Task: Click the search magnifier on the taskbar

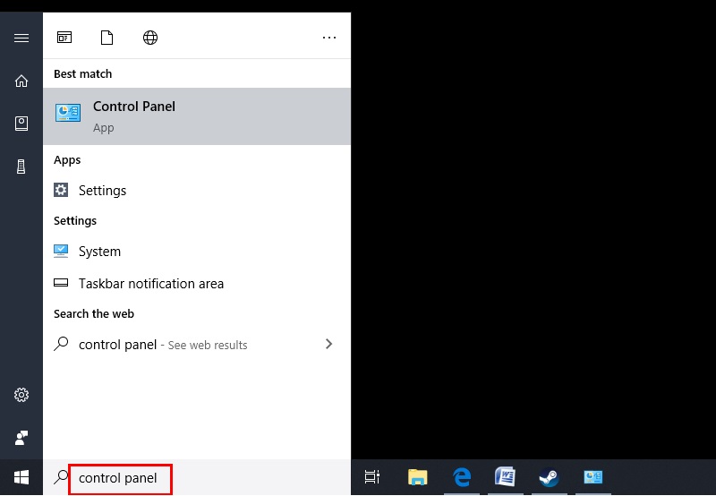Action: [x=61, y=477]
